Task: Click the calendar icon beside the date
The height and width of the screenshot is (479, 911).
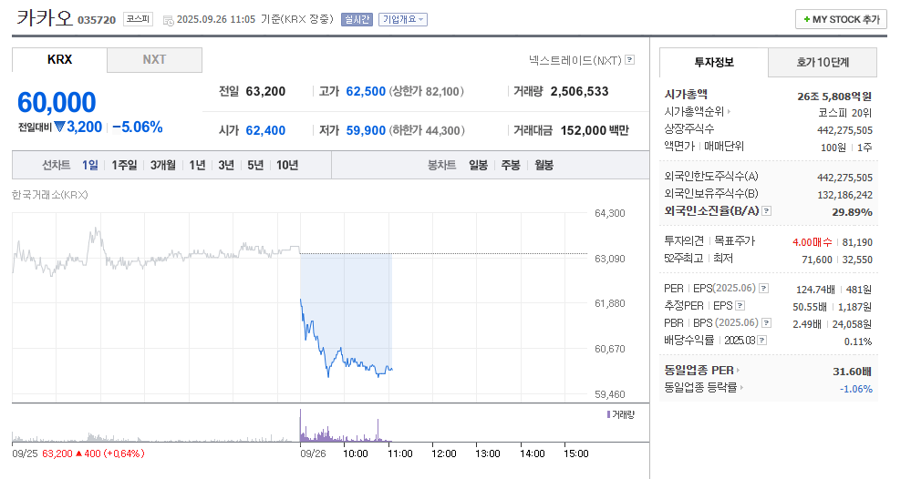Action: click(168, 19)
